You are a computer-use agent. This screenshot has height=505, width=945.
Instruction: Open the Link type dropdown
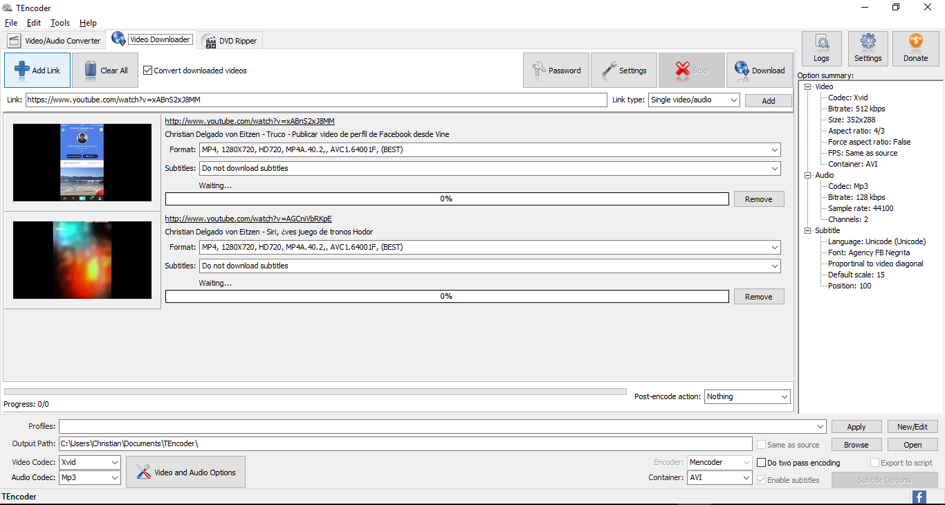(x=694, y=100)
